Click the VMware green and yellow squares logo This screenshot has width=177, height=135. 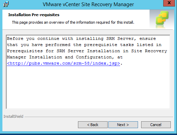[162, 18]
